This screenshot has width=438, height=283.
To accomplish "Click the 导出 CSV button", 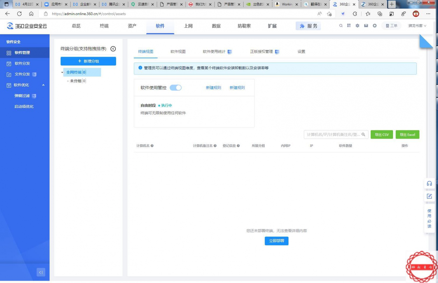I will 382,135.
